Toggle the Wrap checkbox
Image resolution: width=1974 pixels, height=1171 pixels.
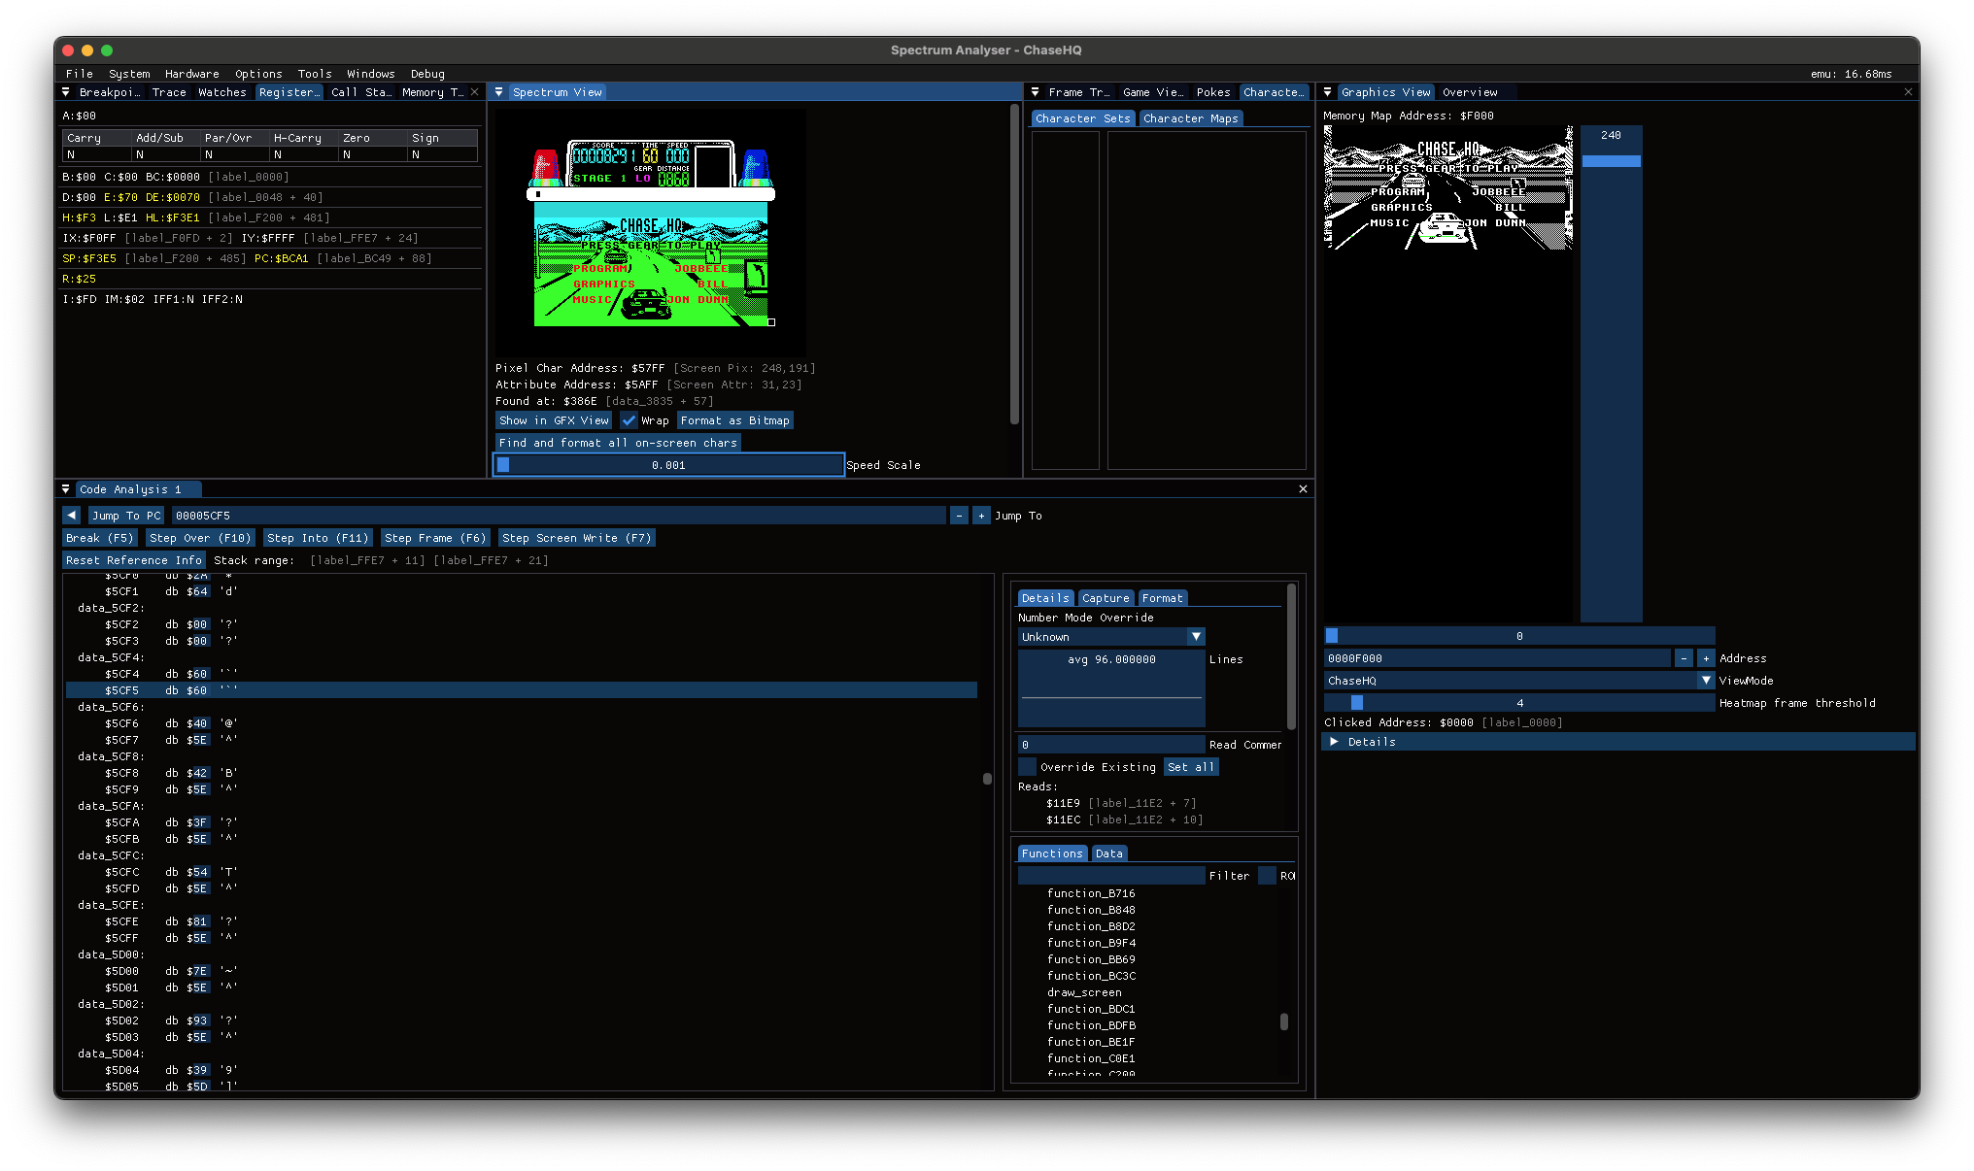pyautogui.click(x=630, y=420)
